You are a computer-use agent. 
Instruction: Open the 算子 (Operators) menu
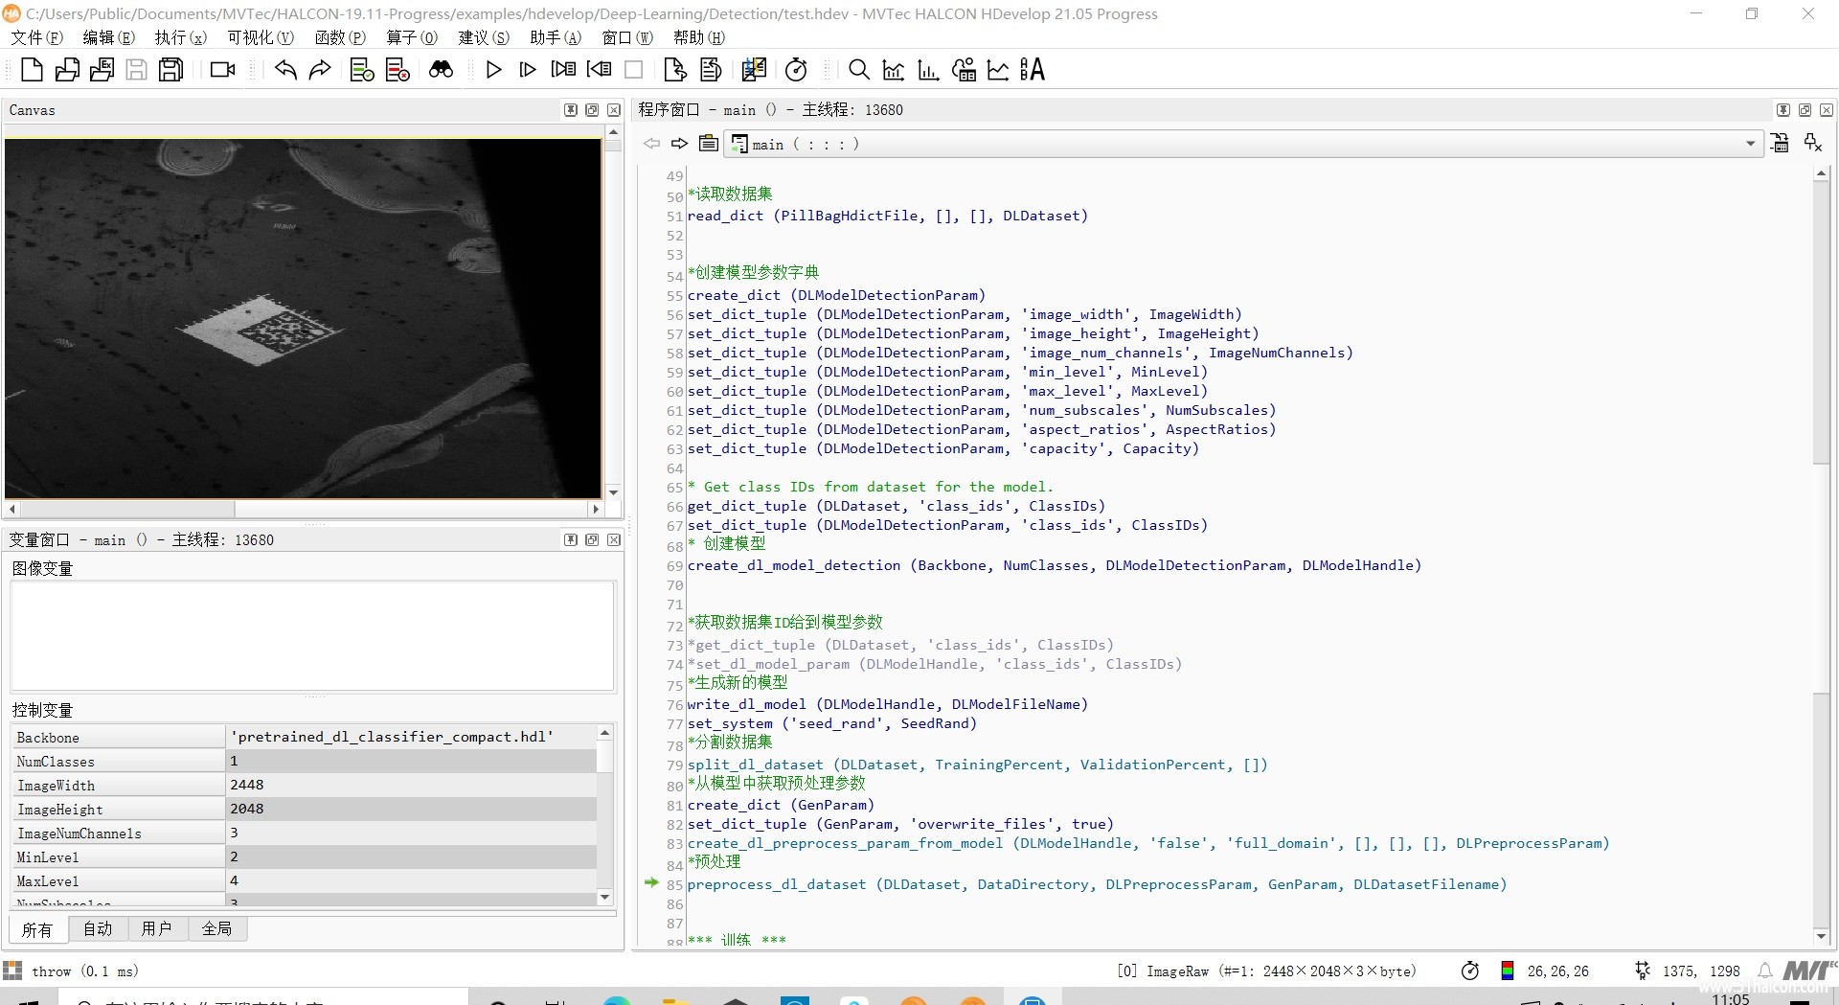pos(412,37)
